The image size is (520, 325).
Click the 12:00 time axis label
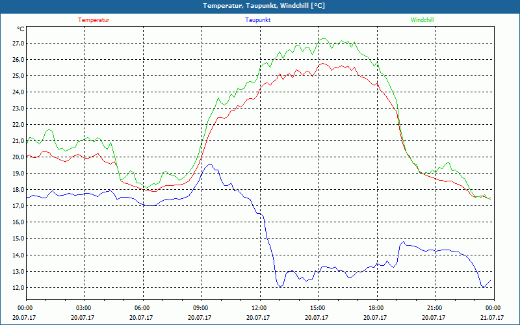coord(258,308)
